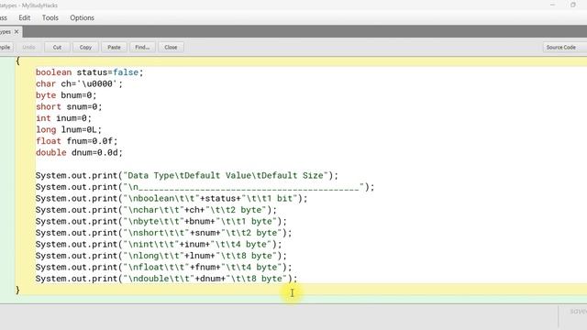The image size is (587, 330).
Task: Click the Copy button
Action: pyautogui.click(x=85, y=47)
